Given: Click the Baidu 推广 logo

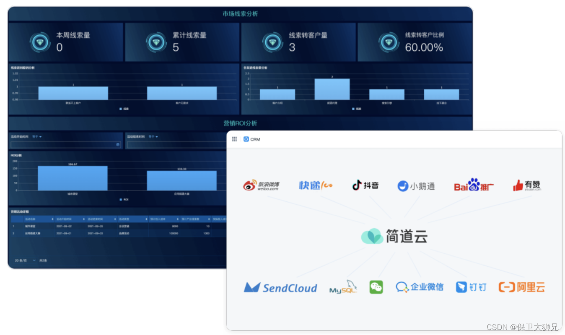Looking at the screenshot, I should tap(474, 185).
